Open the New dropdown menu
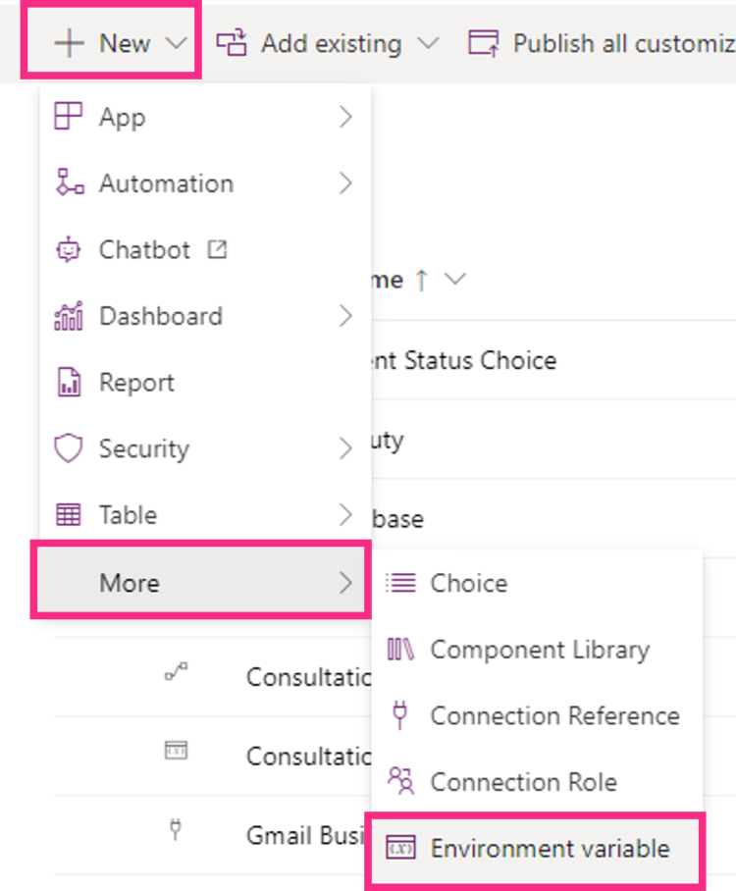This screenshot has height=891, width=736. (110, 43)
